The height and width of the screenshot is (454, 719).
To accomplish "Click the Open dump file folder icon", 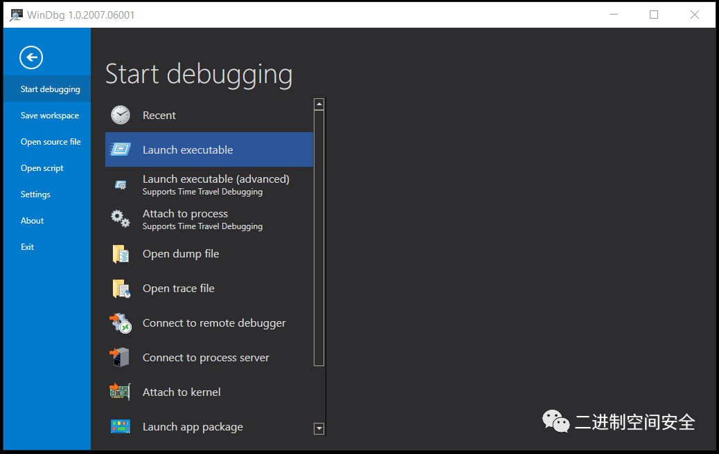I will click(x=121, y=254).
